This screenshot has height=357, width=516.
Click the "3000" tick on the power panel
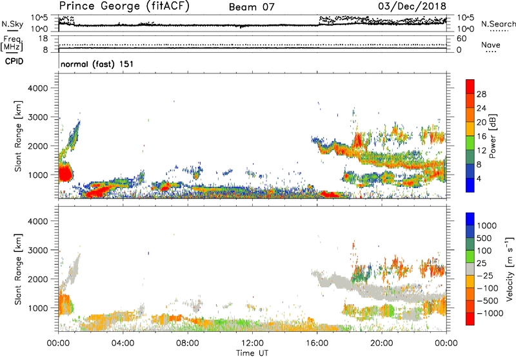tap(37, 117)
